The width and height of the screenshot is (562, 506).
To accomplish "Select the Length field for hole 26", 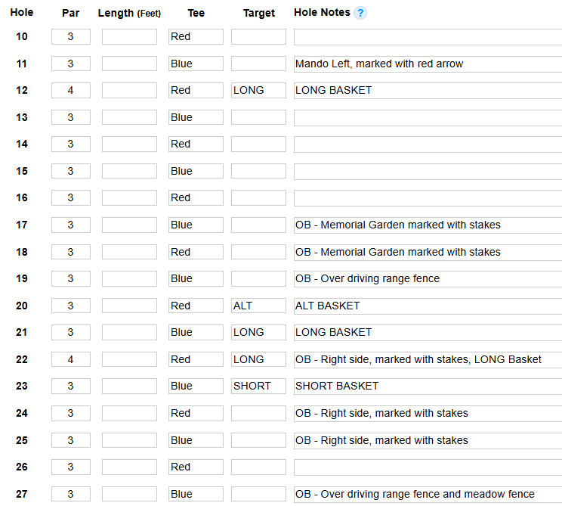I will [x=129, y=467].
